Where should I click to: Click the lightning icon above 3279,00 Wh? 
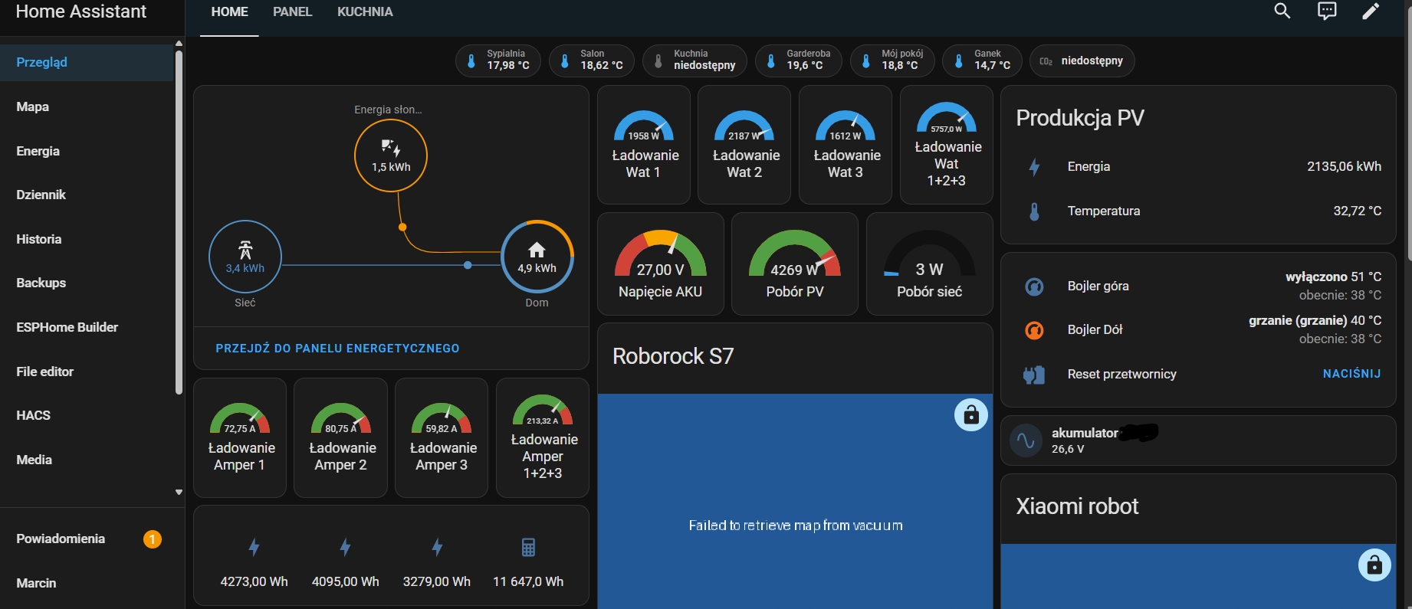tap(437, 547)
